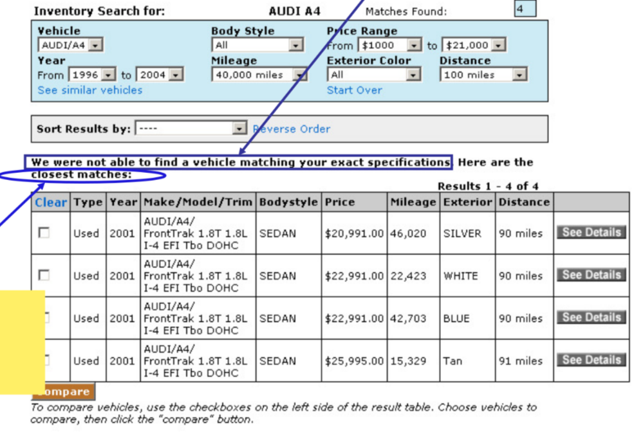Click the $20,991.00 price cell
Screen dimensions: 634x436
(x=354, y=233)
